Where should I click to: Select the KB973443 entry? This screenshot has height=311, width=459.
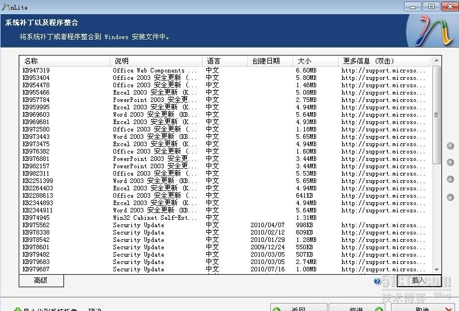[x=226, y=137]
